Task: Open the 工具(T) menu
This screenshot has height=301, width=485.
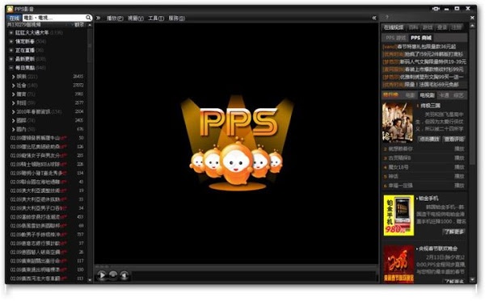Action: pyautogui.click(x=156, y=19)
